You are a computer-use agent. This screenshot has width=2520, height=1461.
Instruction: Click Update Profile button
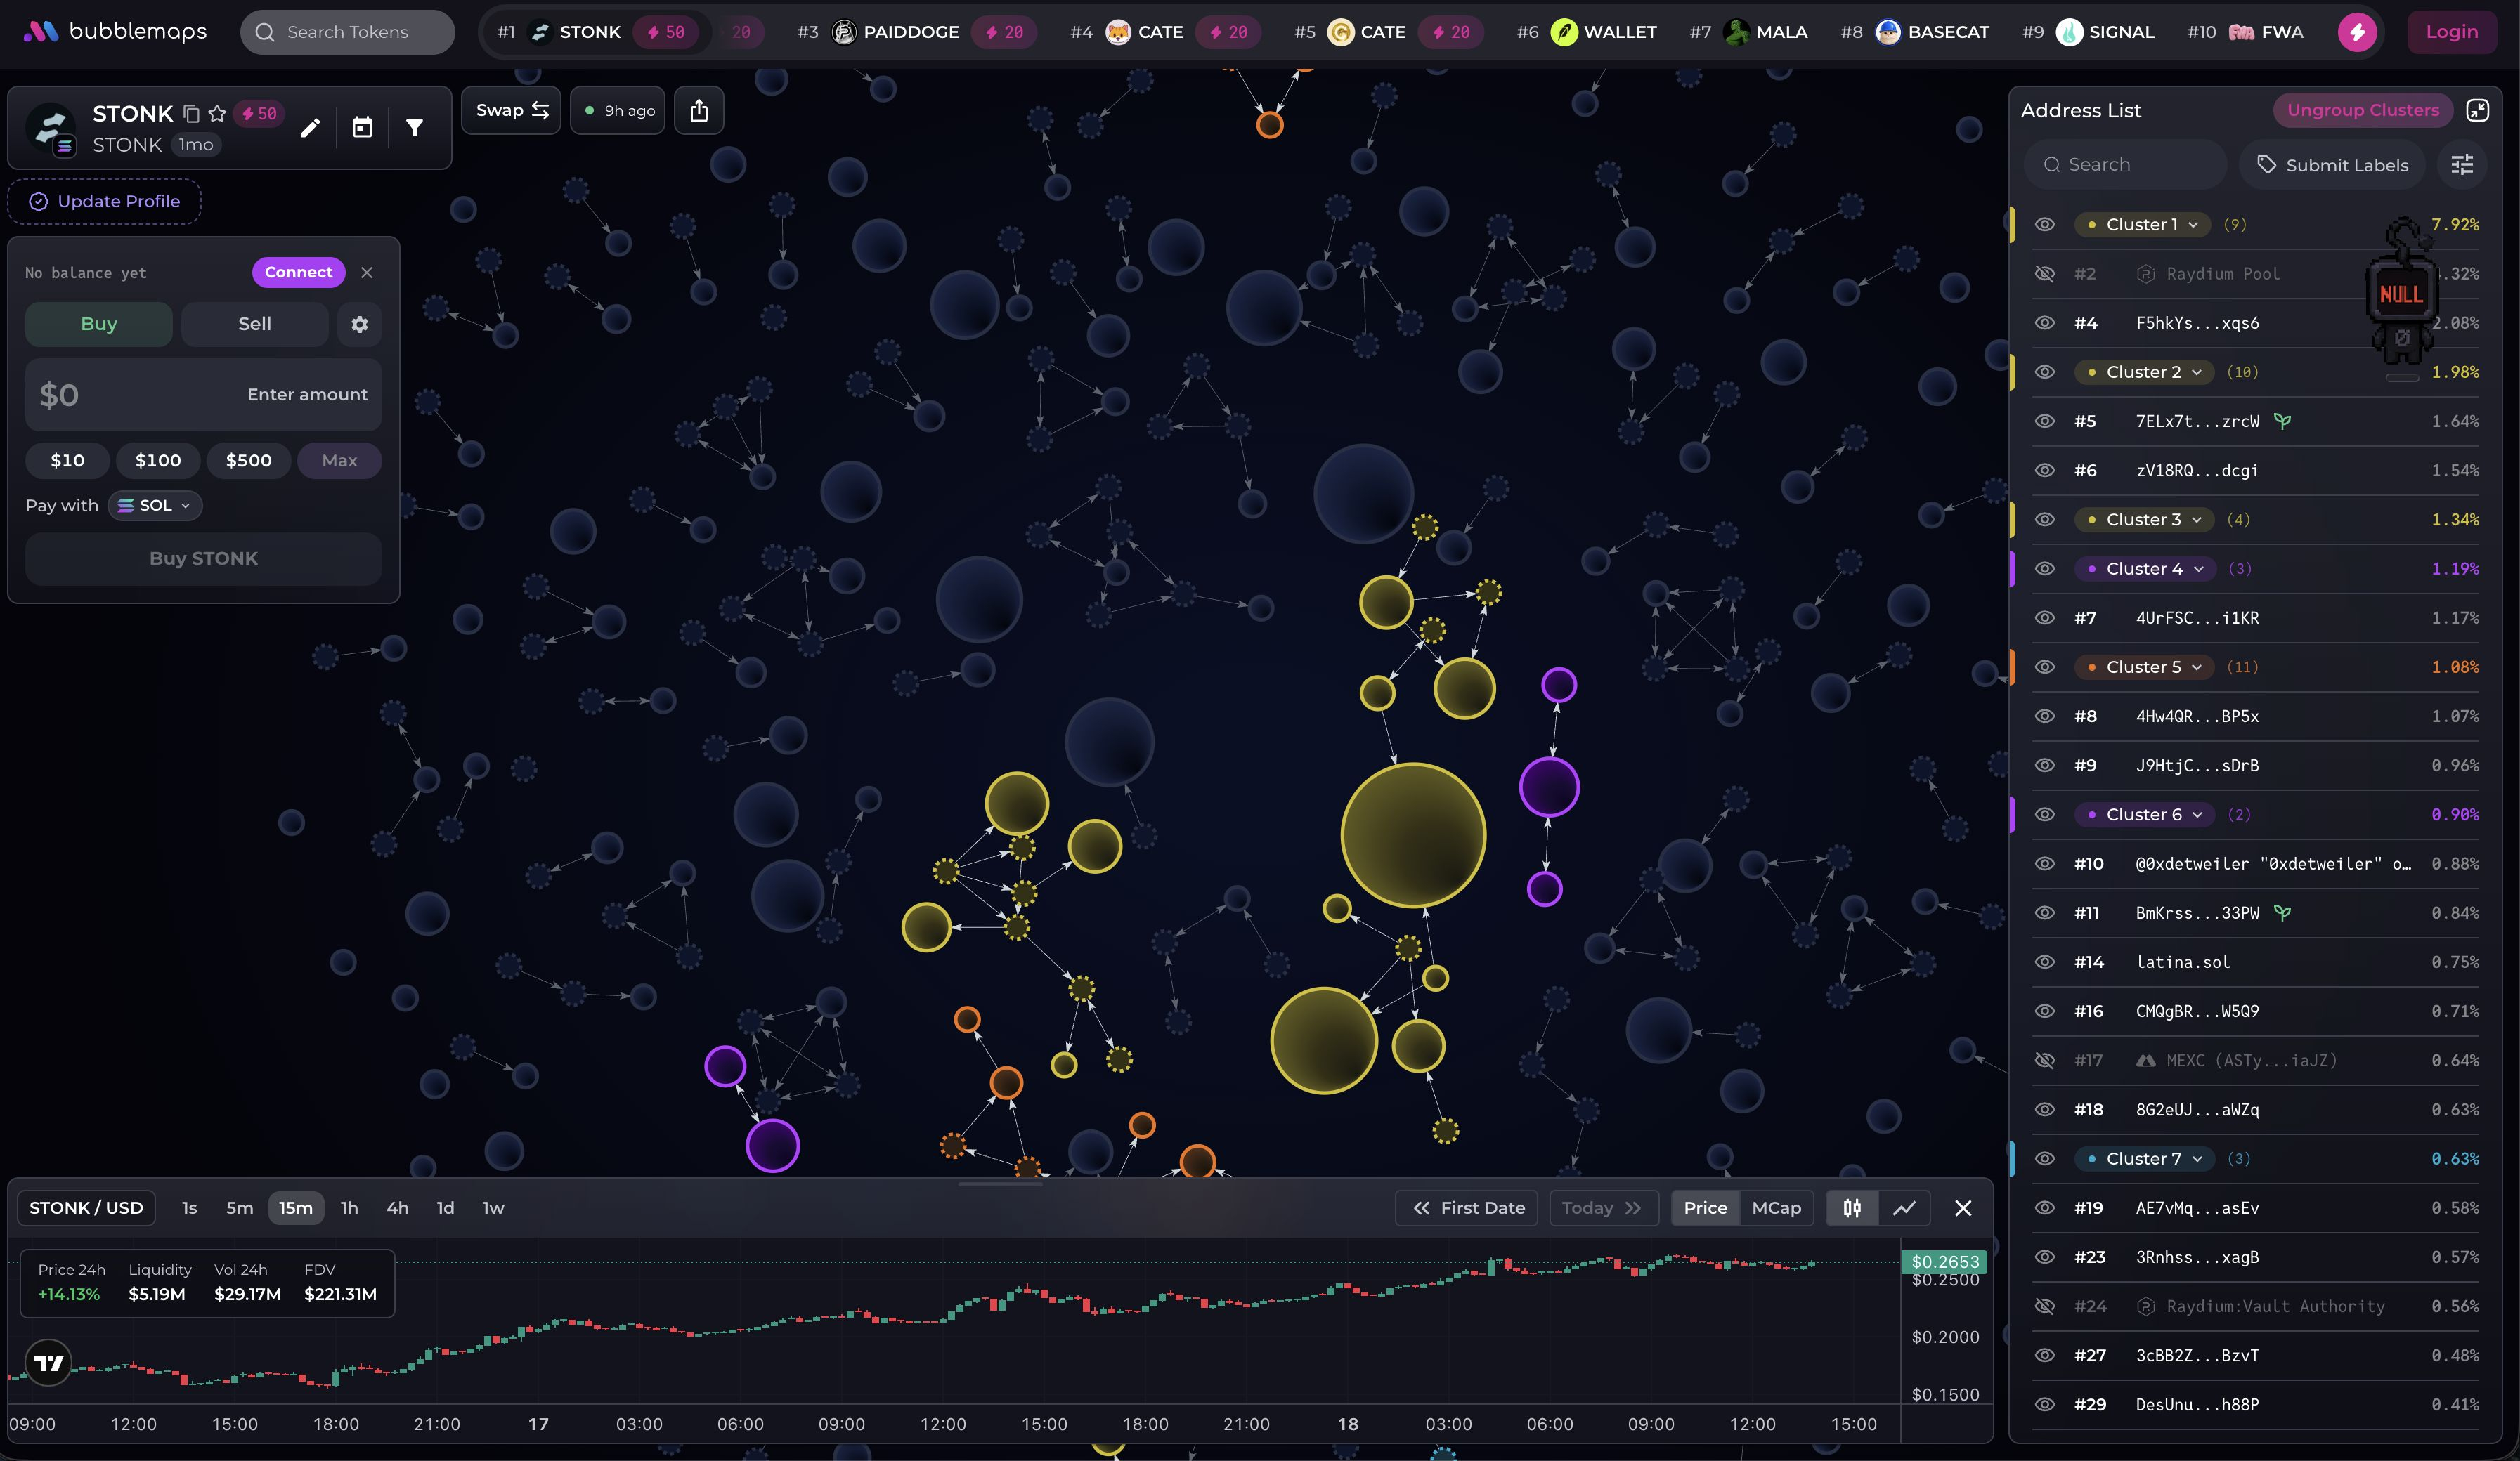click(104, 201)
